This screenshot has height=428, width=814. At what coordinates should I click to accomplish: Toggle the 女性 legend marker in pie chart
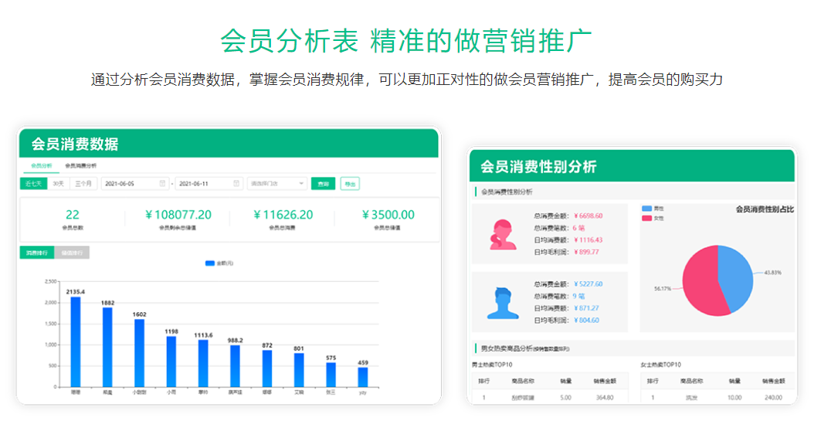point(646,218)
